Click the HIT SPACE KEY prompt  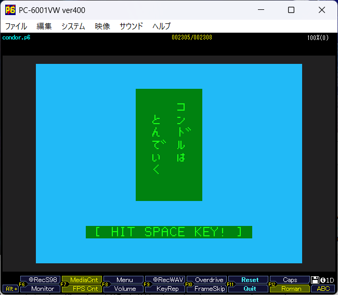click(x=169, y=232)
